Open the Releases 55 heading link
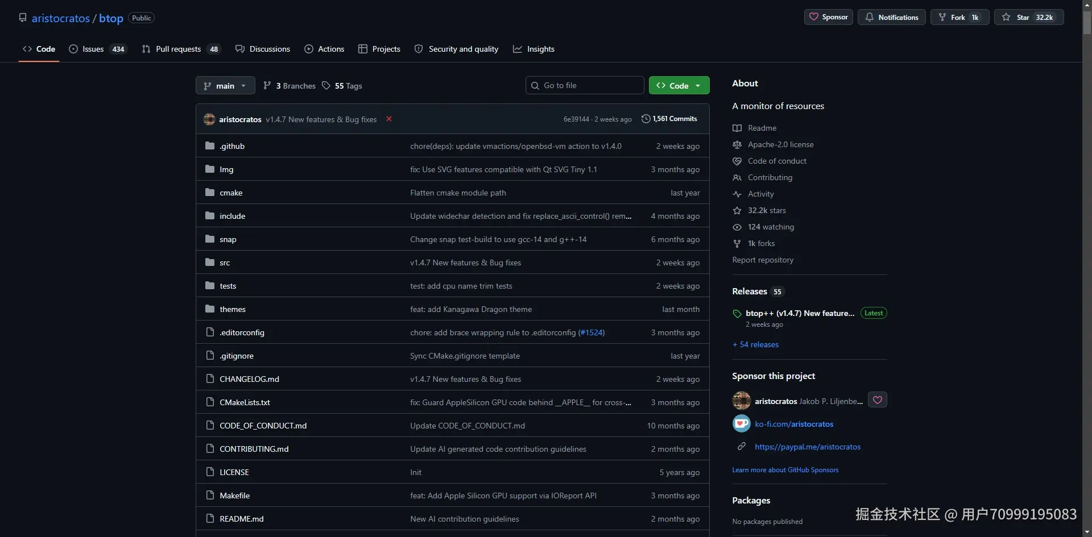 tap(758, 291)
